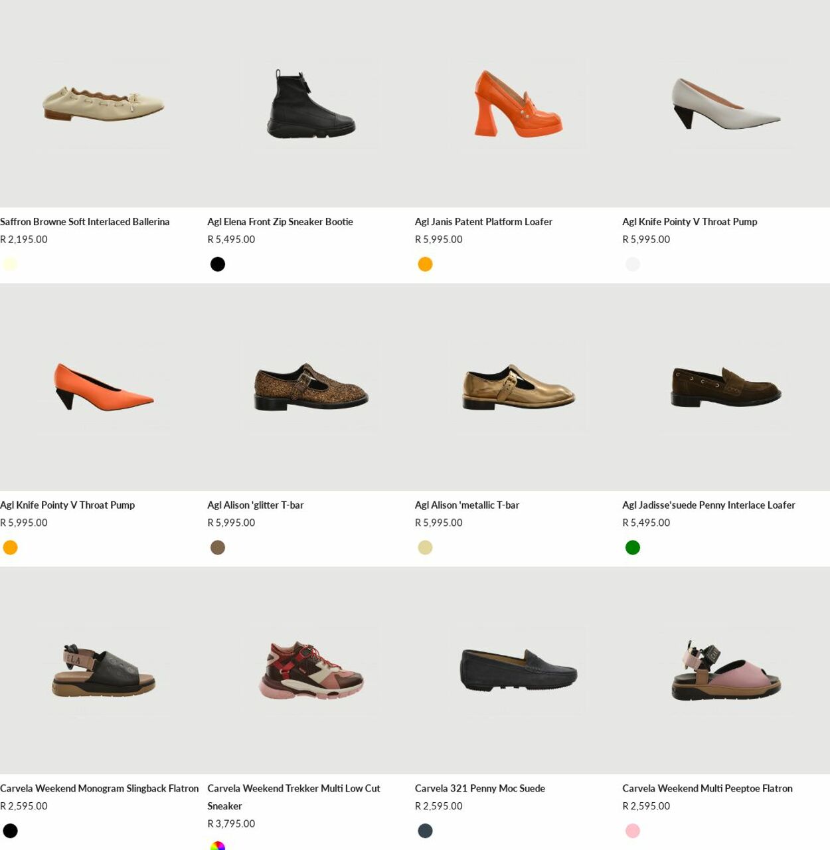830x850 pixels.
Task: Click price R 2,595.00 of Carvela Monogram Slingback
Action: [x=24, y=806]
